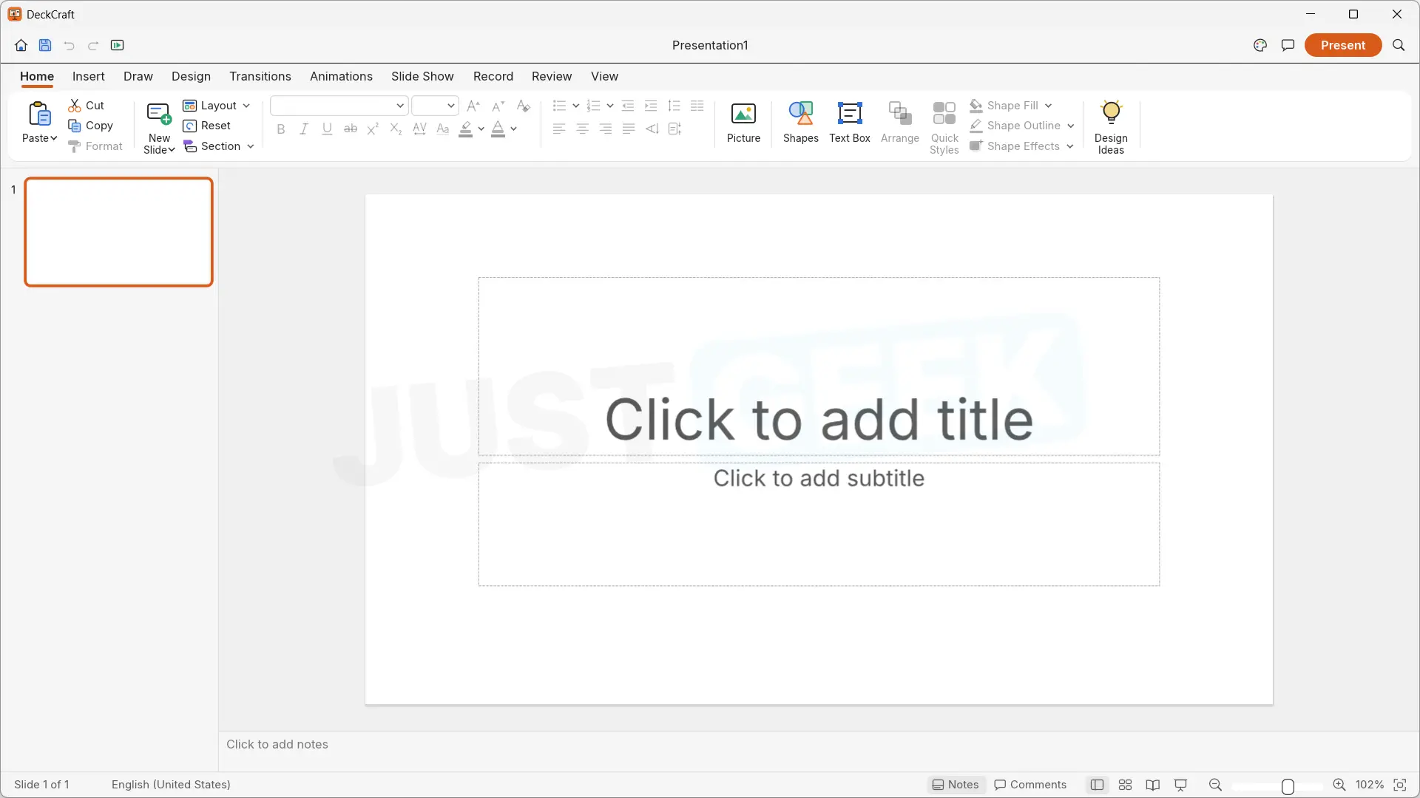
Task: Switch to Reading view in status bar
Action: click(x=1152, y=785)
